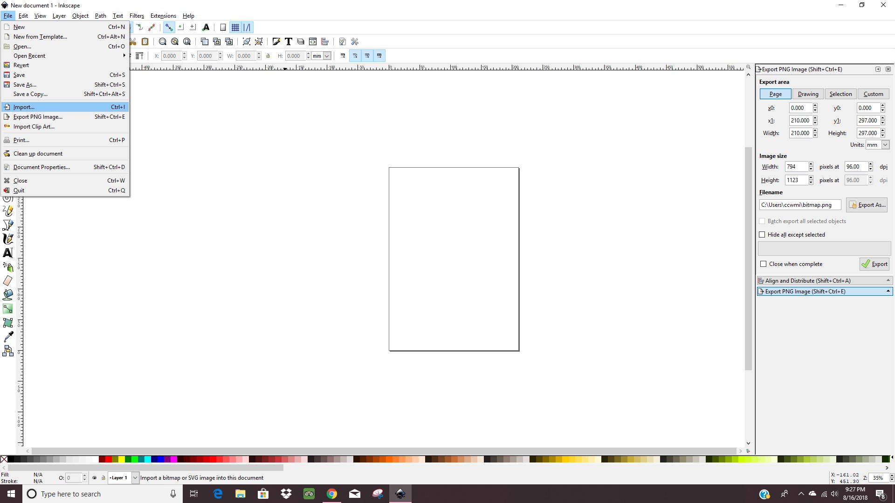
Task: Choose Save As... menu item
Action: [65, 85]
